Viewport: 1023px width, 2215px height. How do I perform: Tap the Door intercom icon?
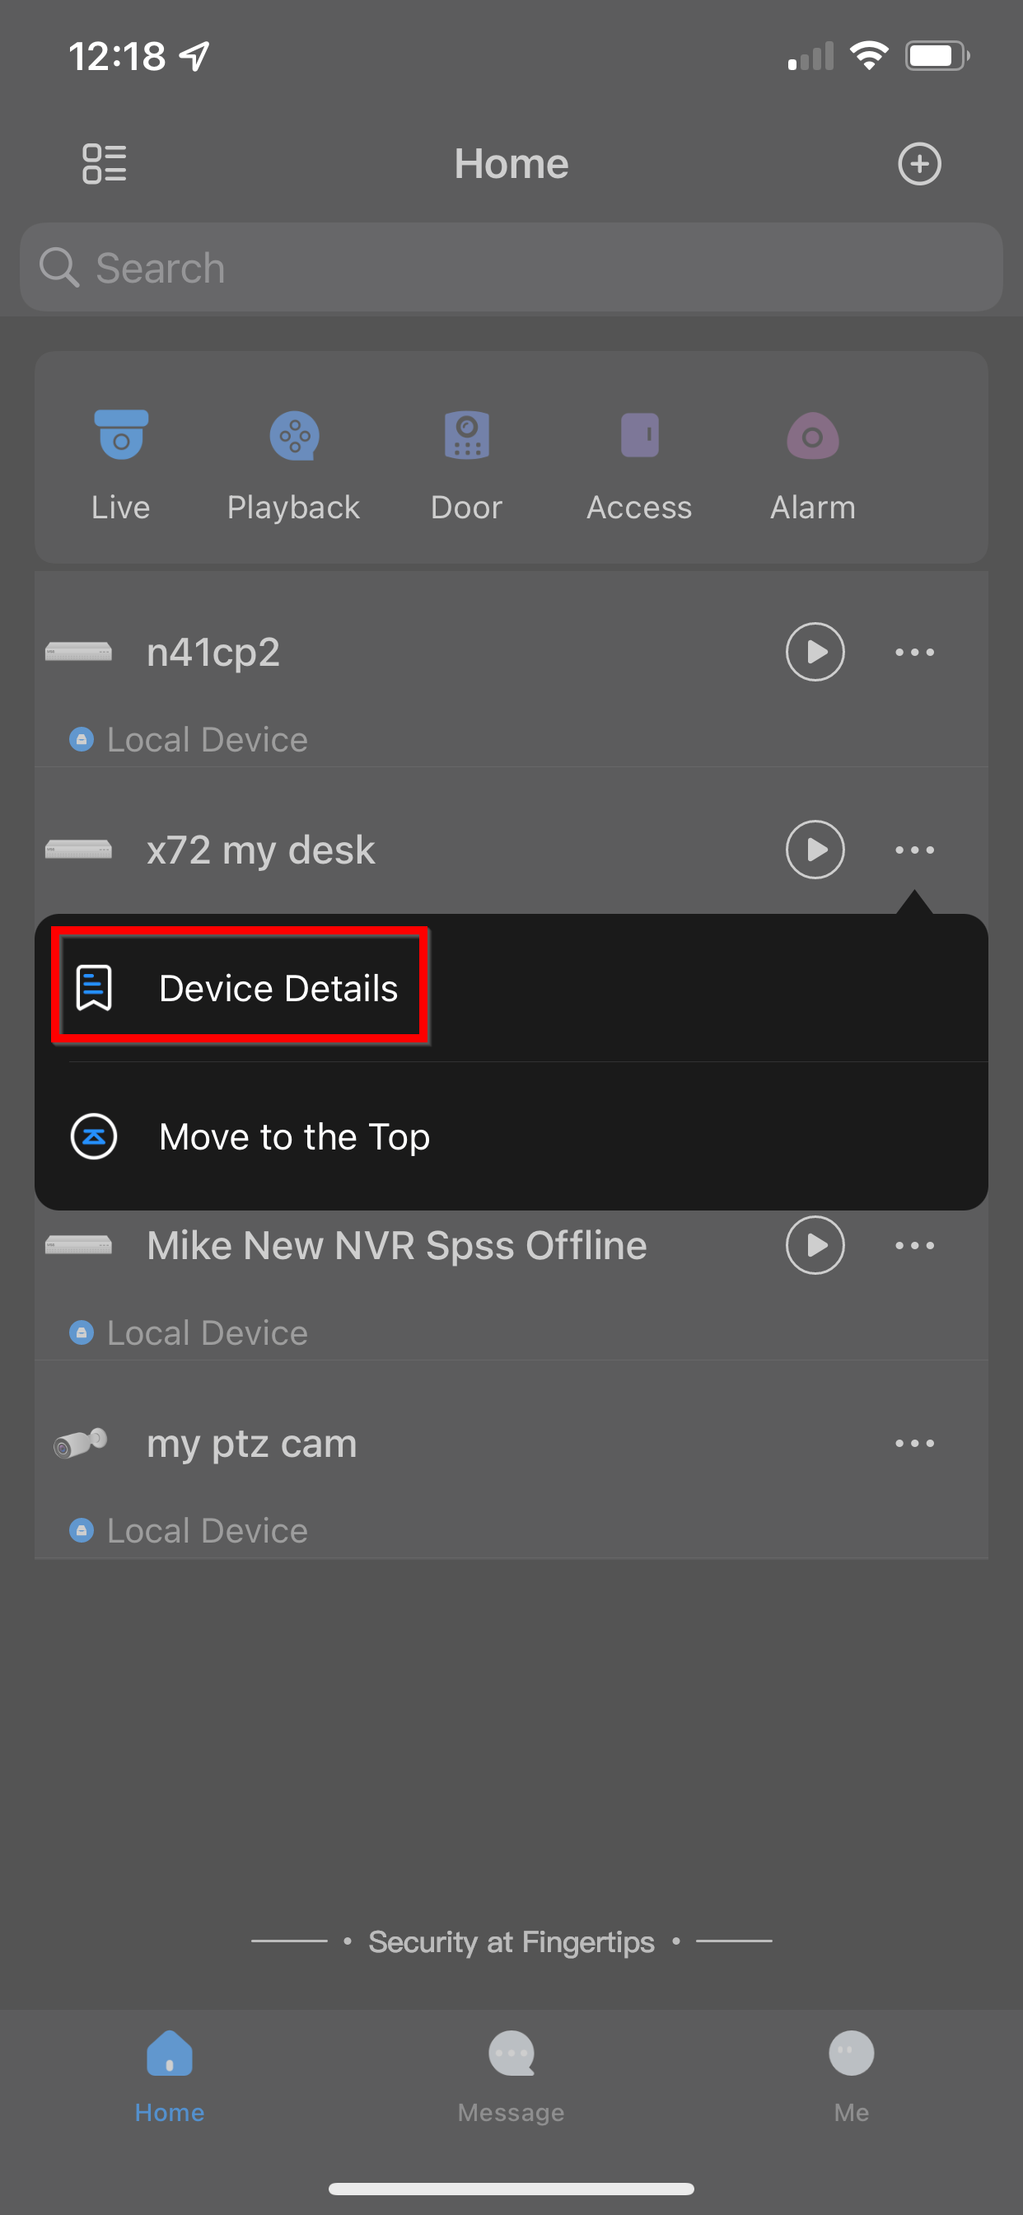(466, 436)
